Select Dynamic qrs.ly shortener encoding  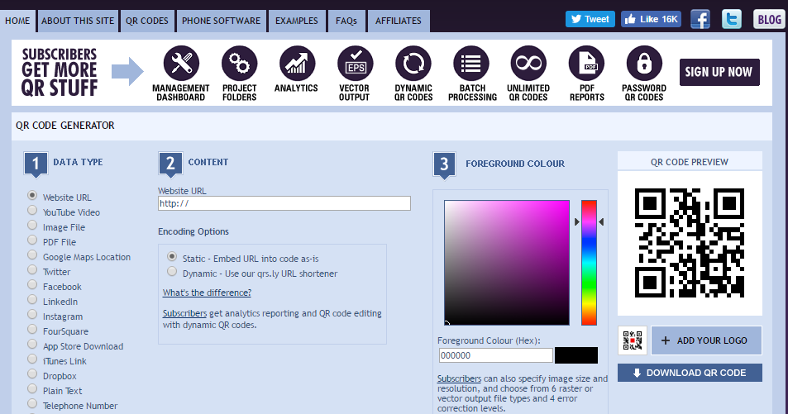point(172,272)
